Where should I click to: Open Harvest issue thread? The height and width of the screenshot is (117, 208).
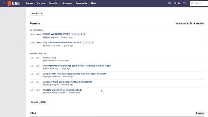click(49, 58)
